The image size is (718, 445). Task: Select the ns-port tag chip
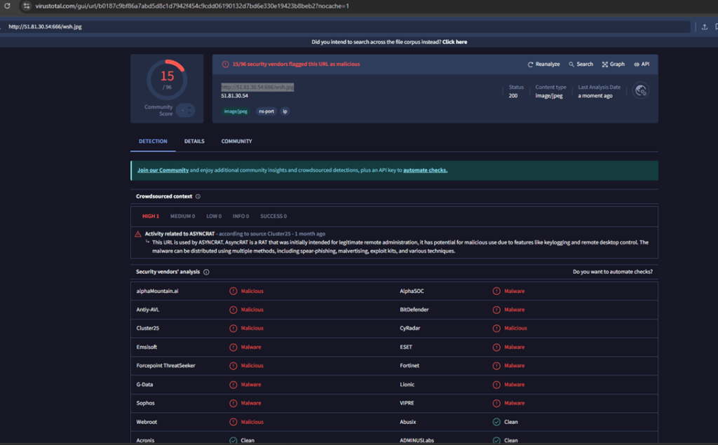click(x=266, y=111)
